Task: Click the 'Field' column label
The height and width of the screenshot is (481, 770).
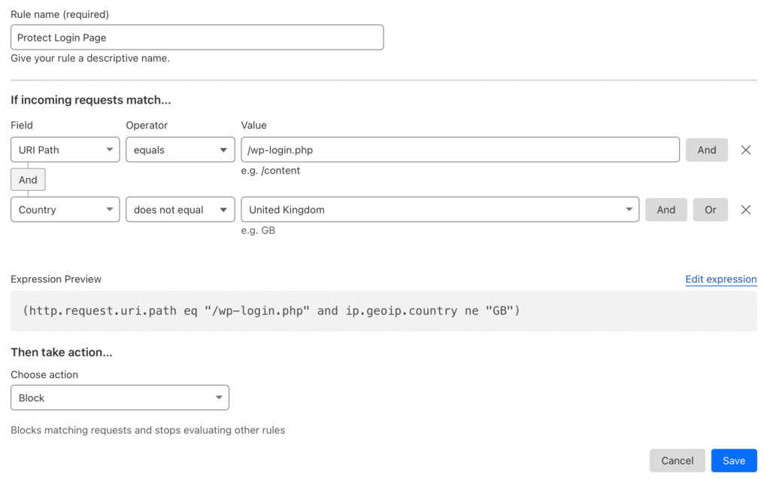Action: [x=22, y=126]
